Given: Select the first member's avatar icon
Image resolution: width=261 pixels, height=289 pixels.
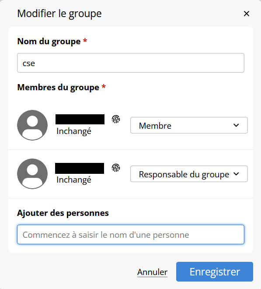Looking at the screenshot, I should pyautogui.click(x=32, y=125).
